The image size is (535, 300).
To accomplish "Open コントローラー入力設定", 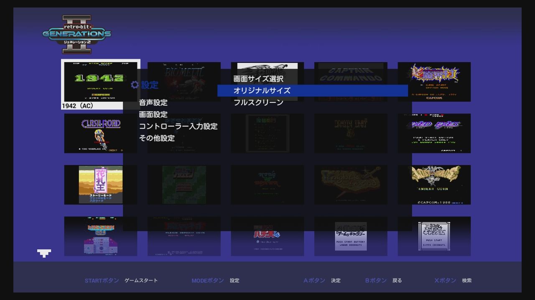I will tap(178, 126).
